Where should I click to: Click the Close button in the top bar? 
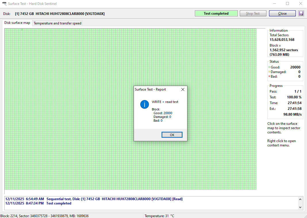pyautogui.click(x=282, y=14)
